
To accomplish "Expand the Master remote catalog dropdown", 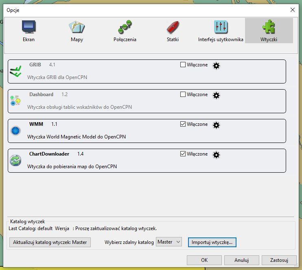I will pos(169,242).
